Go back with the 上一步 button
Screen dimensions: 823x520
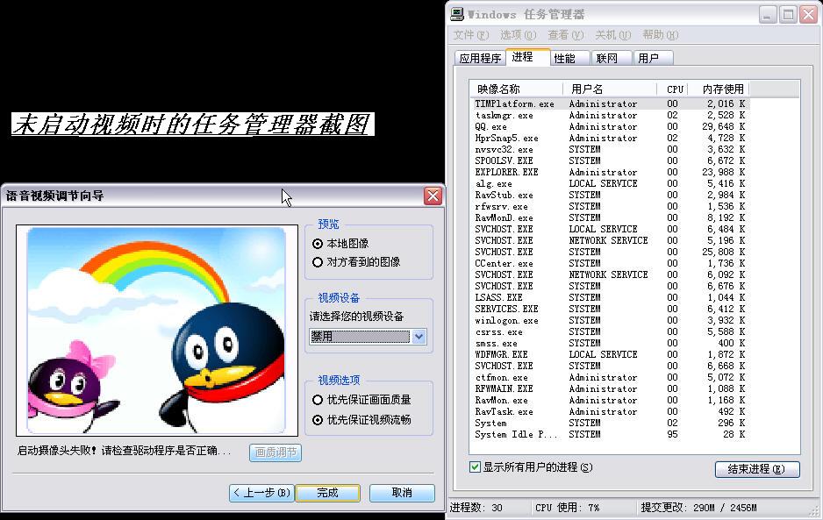coord(261,493)
